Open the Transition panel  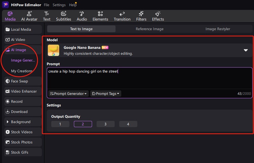122,16
